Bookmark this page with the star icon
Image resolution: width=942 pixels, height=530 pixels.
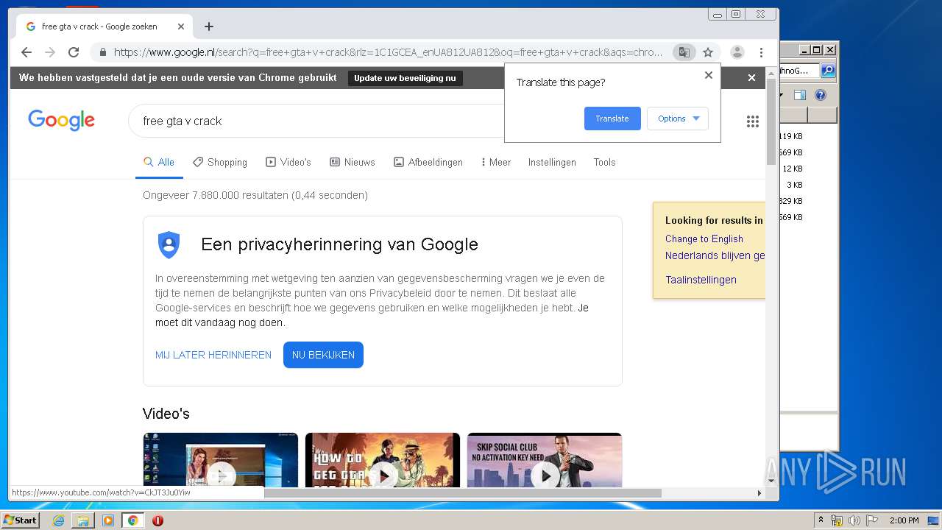click(x=708, y=52)
